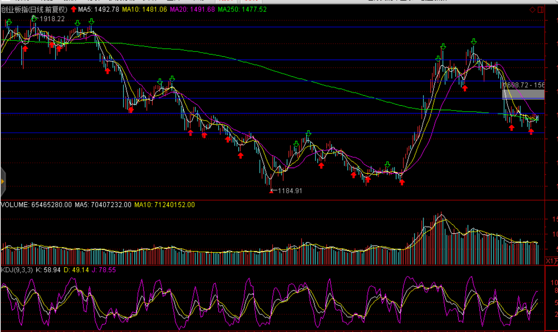Select the green MA250: 1477.52 label
The width and height of the screenshot is (558, 332).
pyautogui.click(x=242, y=10)
